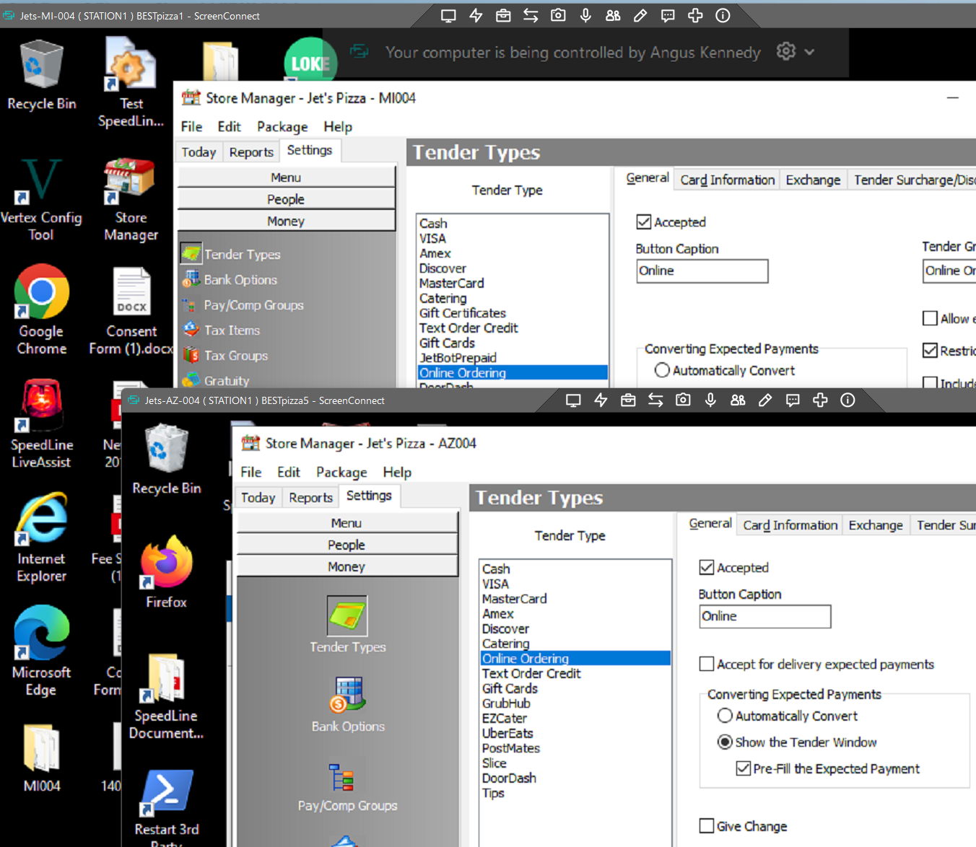The image size is (976, 847).
Task: Enable Accept for delivery expected payments
Action: click(707, 664)
